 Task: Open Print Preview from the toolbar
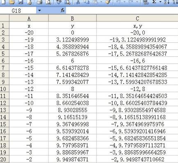click(48, 2)
